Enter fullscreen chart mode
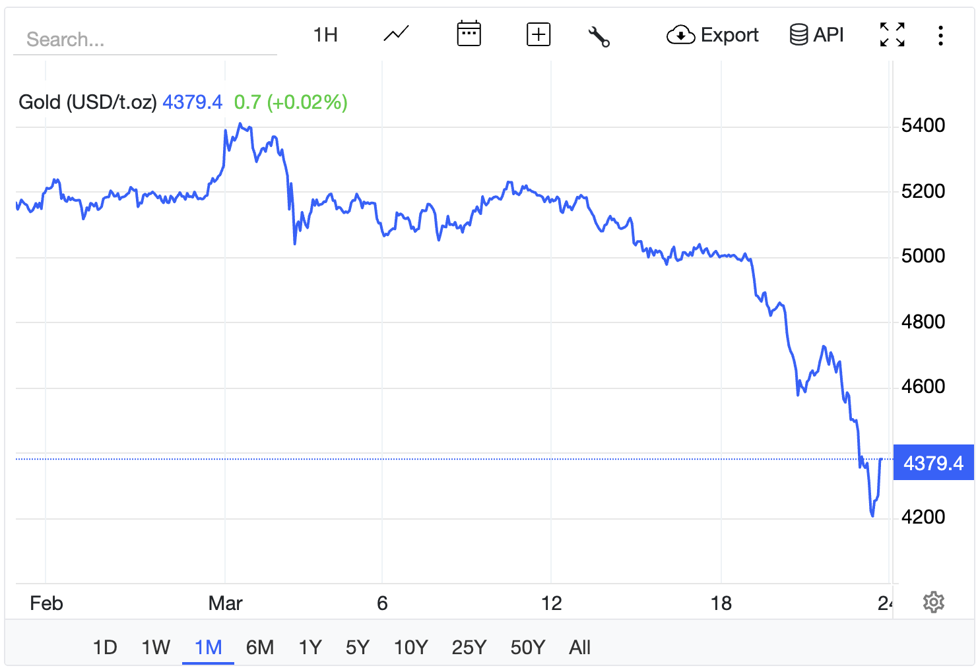978x670 pixels. tap(892, 35)
